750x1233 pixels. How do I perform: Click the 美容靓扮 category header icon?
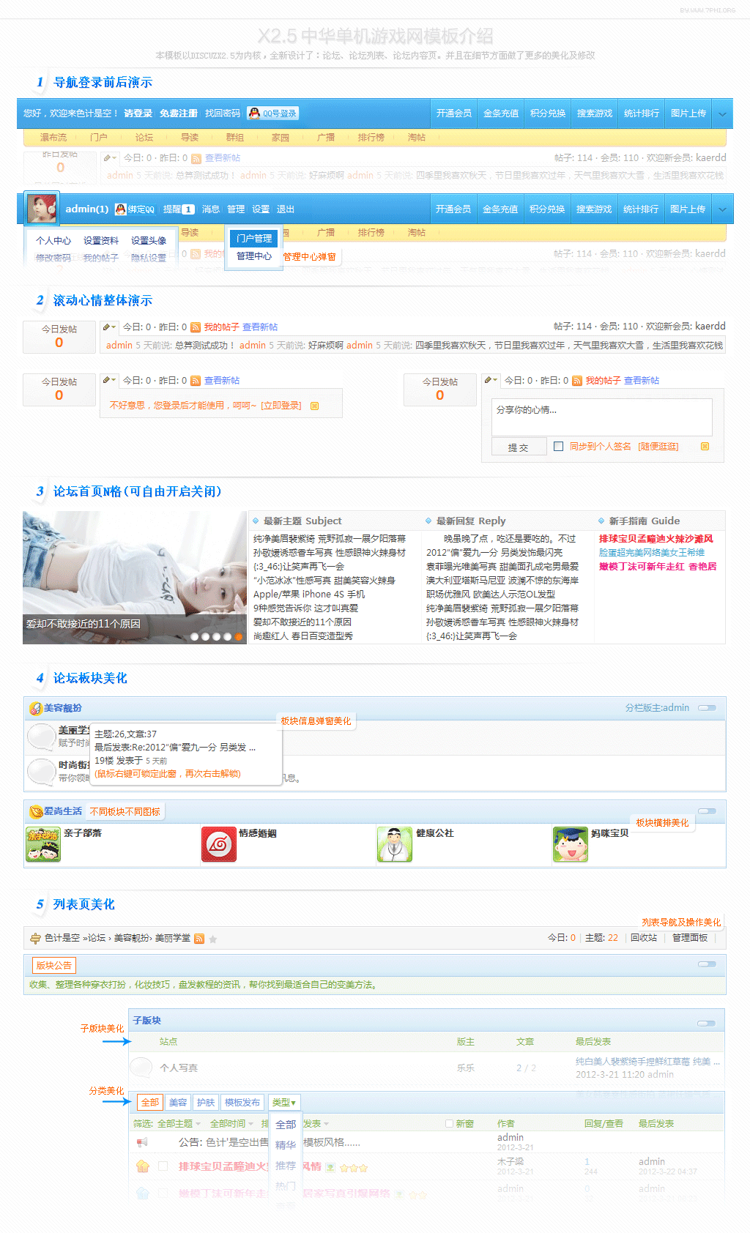(x=35, y=708)
